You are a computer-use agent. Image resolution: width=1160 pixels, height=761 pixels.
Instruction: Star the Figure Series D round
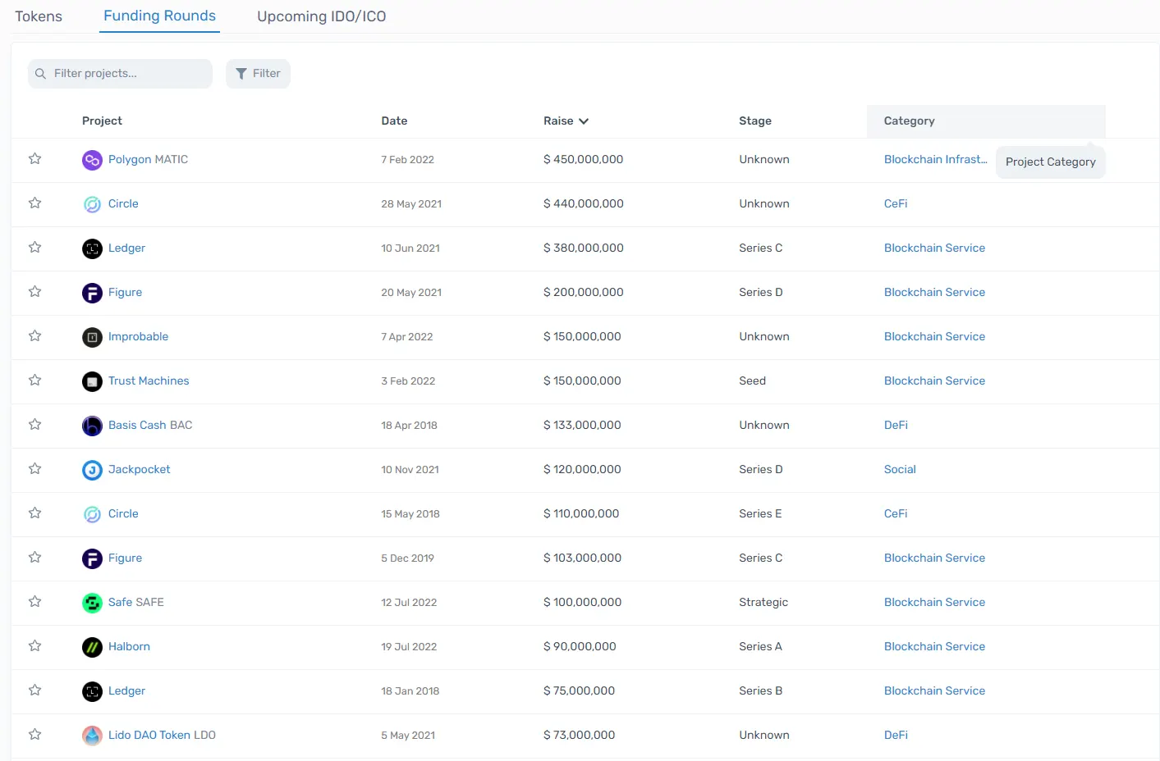click(x=34, y=292)
